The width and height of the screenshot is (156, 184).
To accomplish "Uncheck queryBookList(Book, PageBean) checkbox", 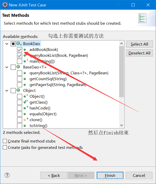I will tap(20, 55).
